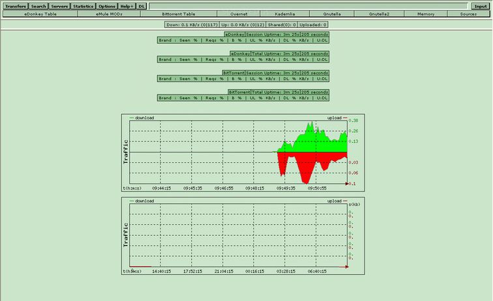Switch to the eDonkey Table tab

pyautogui.click(x=38, y=14)
